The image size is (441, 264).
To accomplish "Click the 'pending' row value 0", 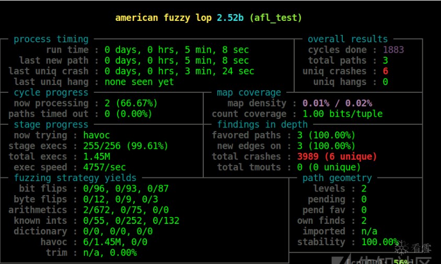I will pos(364,199).
